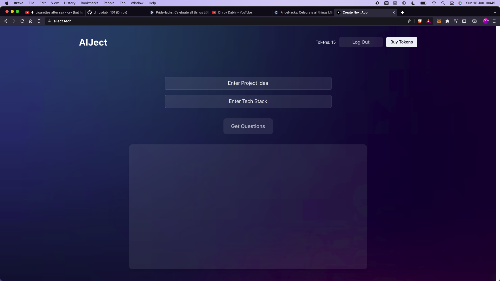The height and width of the screenshot is (281, 500).
Task: Open the Brave hamburger main menu
Action: (494, 21)
